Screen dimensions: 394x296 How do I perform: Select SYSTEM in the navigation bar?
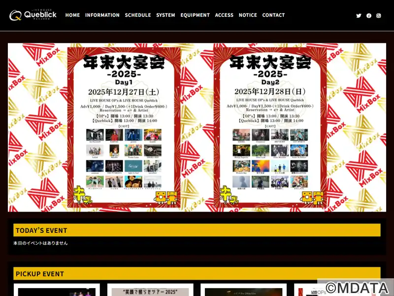point(165,15)
